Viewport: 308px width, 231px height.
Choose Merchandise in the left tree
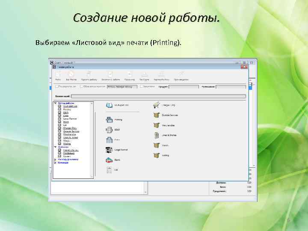(x=70, y=134)
